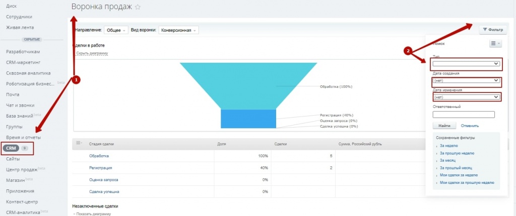Go to Живая лента in sidebar
This screenshot has width=516, height=216.
coord(20,27)
